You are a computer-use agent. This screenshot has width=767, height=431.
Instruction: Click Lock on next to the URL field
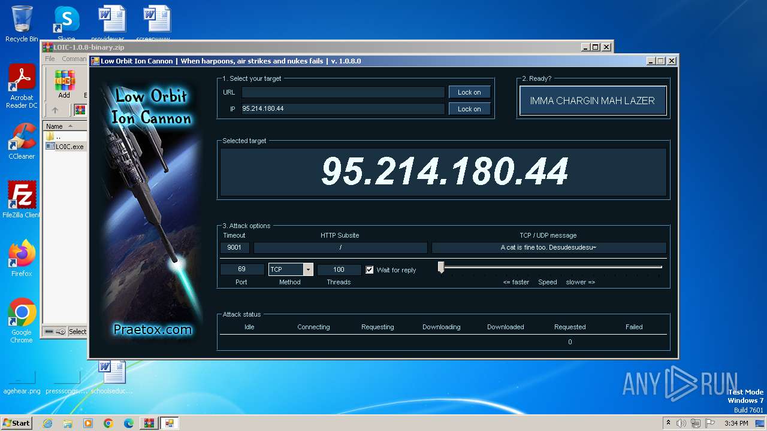469,92
